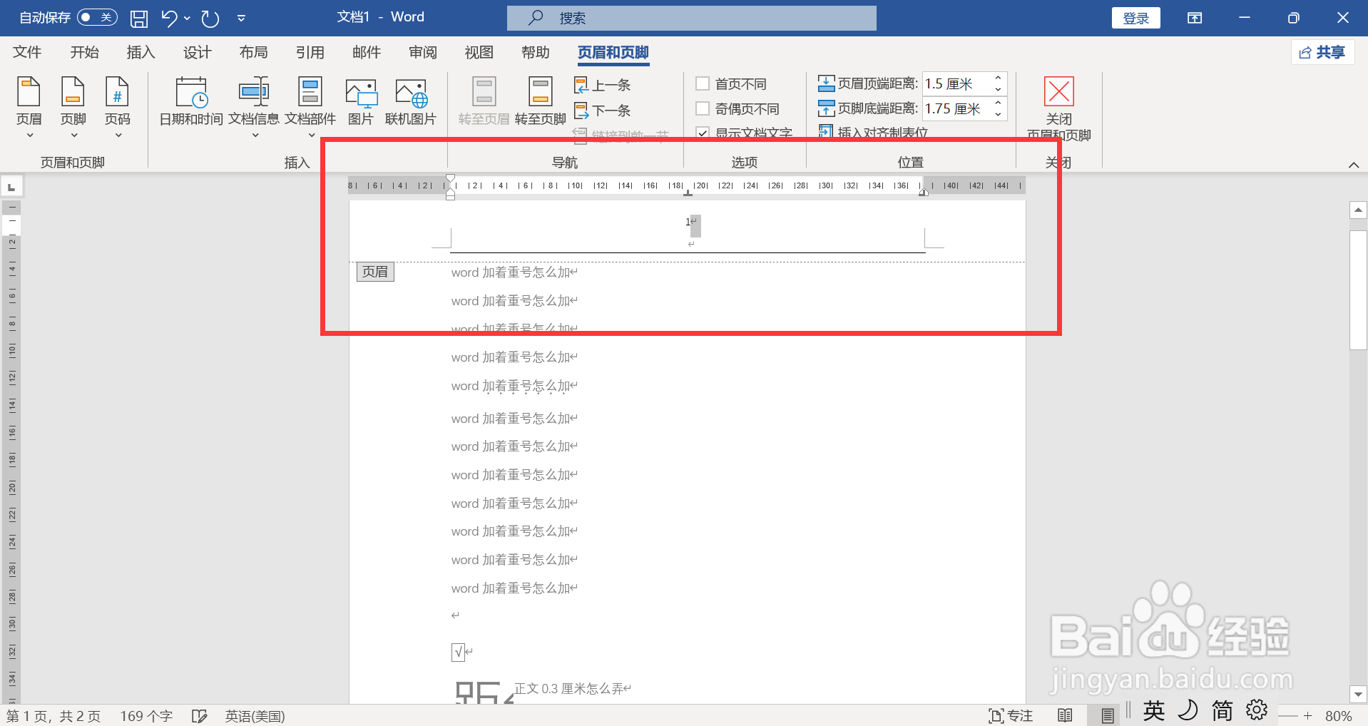Collapse the ribbon with the chevron
The width and height of the screenshot is (1368, 726).
tap(1353, 165)
